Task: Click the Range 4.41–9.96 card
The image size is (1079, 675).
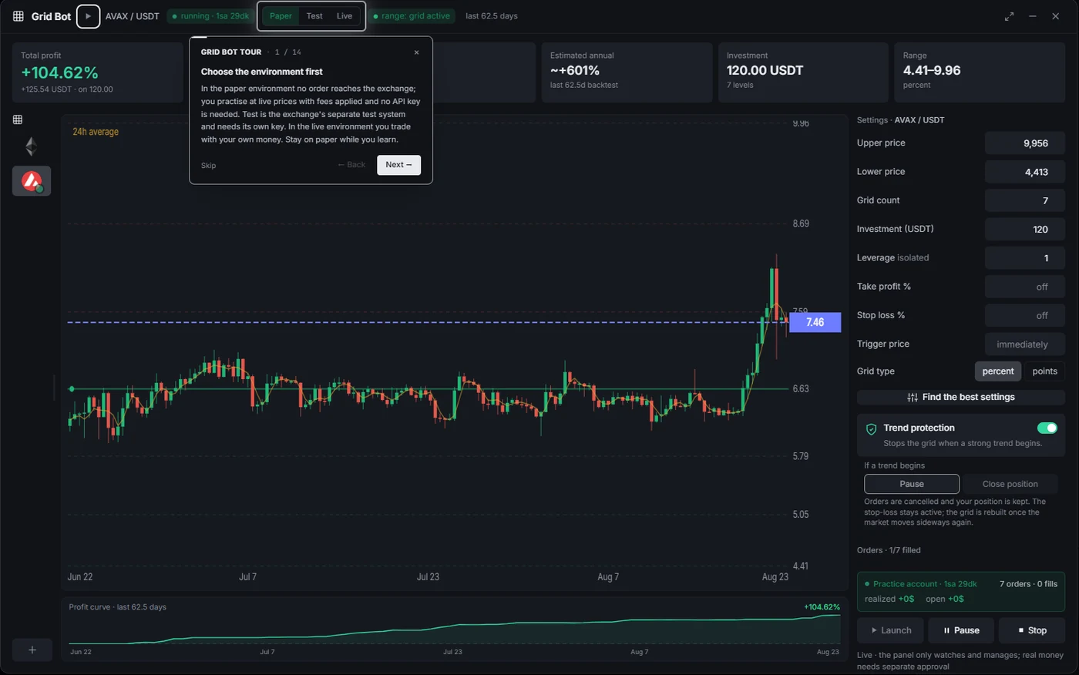Action: coord(980,72)
